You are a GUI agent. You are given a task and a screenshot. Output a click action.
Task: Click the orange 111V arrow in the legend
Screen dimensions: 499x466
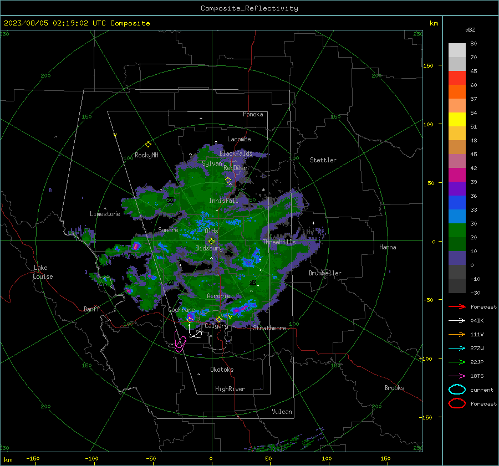pyautogui.click(x=457, y=334)
